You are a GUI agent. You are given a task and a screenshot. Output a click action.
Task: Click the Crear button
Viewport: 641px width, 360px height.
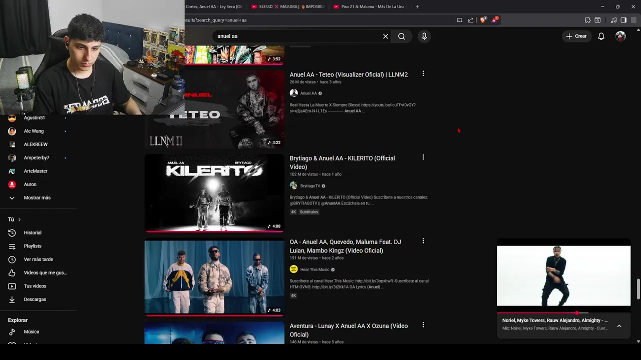[576, 36]
